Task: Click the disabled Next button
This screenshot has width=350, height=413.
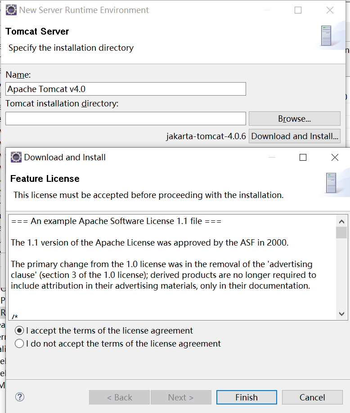Action: (181, 397)
